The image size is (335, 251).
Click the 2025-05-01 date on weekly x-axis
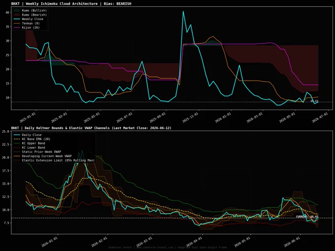pyautogui.click(x=92, y=117)
